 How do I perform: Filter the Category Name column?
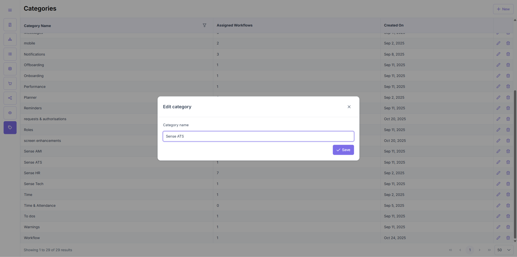tap(204, 25)
